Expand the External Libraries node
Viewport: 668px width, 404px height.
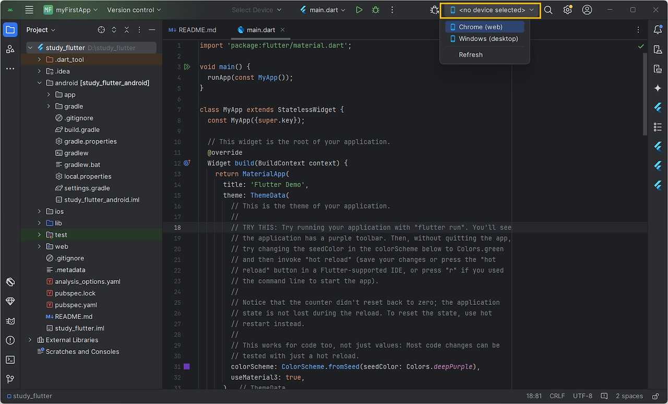click(x=30, y=340)
